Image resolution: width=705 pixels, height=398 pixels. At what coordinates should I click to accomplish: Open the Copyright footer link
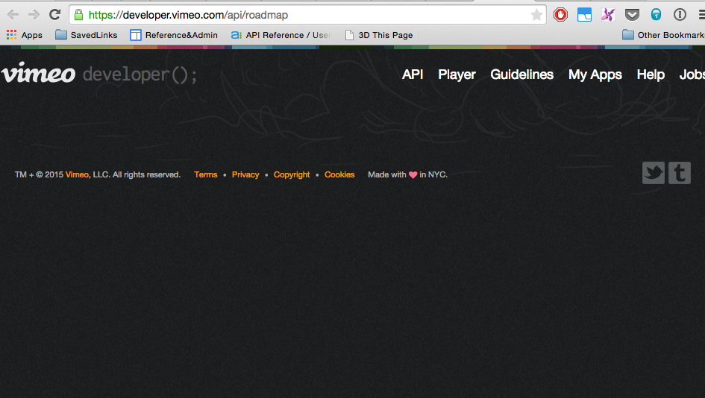(x=292, y=174)
